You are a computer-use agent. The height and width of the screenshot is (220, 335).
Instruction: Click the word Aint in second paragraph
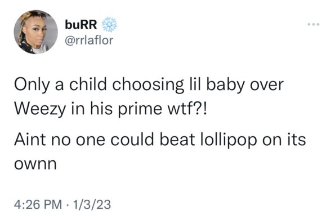[30, 140]
